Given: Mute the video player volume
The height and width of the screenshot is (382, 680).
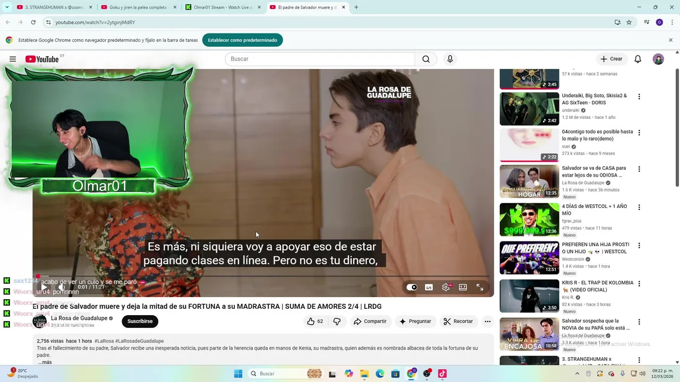Looking at the screenshot, I should (x=62, y=287).
